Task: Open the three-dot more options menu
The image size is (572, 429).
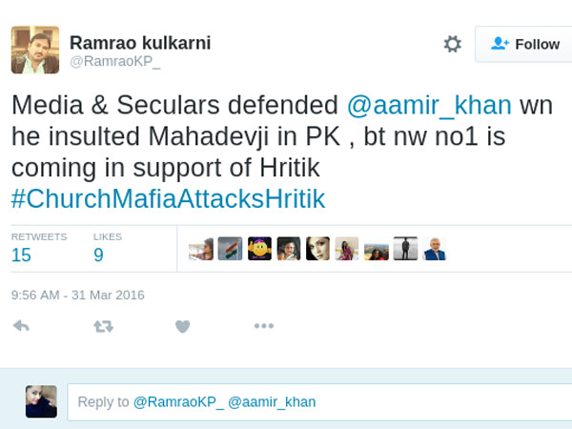Action: 264,326
